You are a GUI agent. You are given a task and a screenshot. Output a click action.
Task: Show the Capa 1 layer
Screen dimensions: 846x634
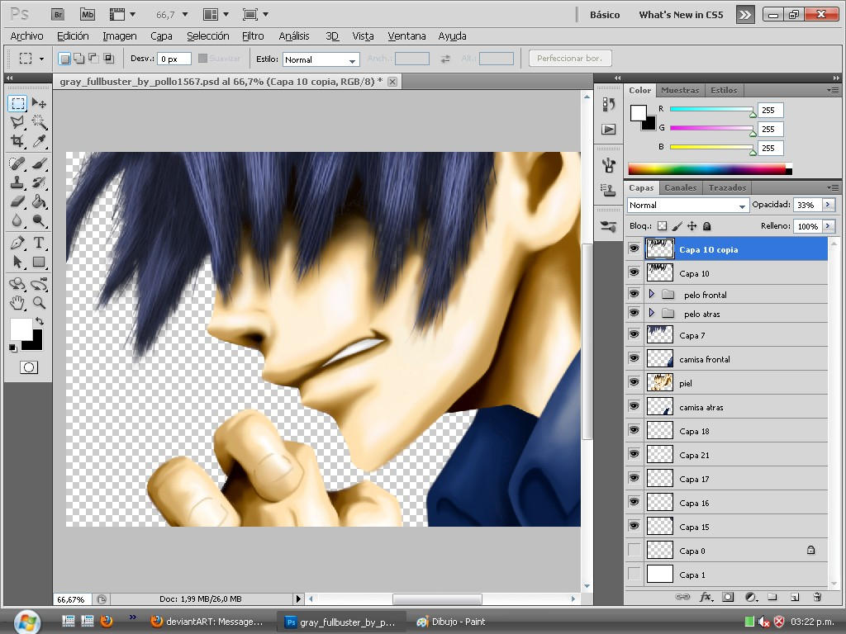[x=634, y=575]
